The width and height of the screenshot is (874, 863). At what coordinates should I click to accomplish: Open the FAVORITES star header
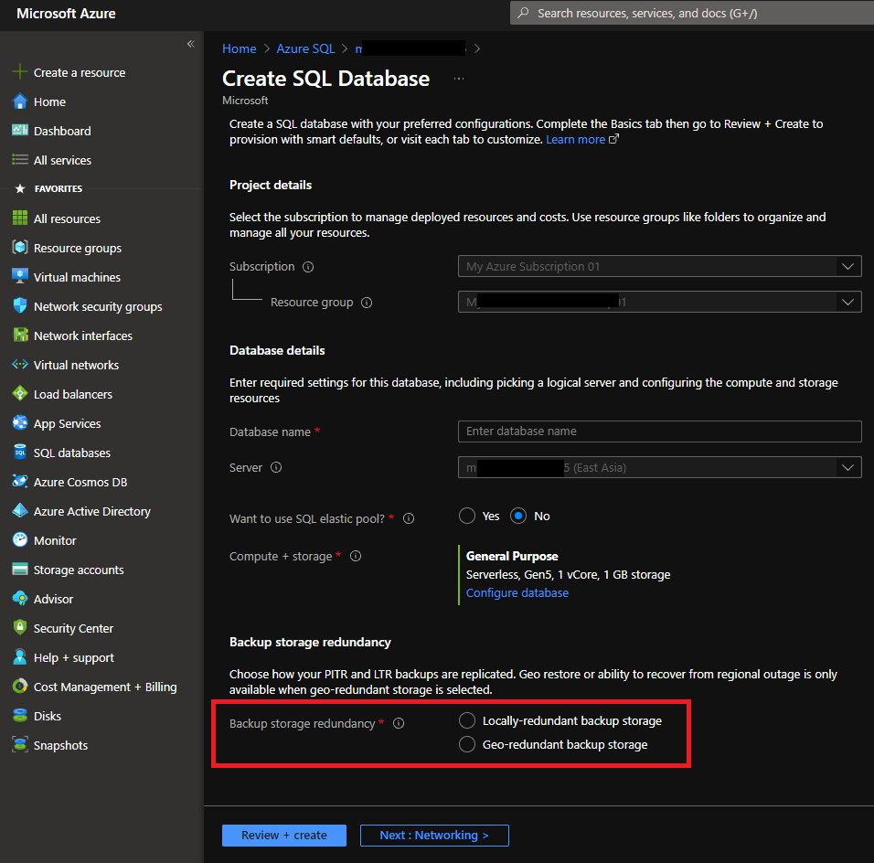(x=20, y=188)
